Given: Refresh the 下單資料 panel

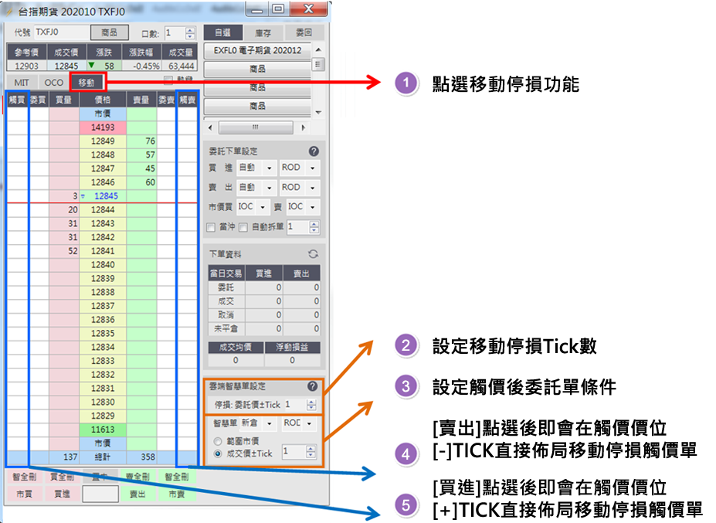Looking at the screenshot, I should pyautogui.click(x=314, y=254).
